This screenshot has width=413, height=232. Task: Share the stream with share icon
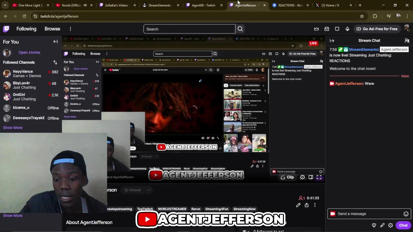coord(307,205)
